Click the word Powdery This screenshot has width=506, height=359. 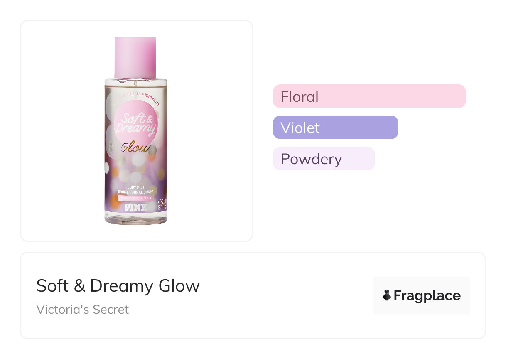click(311, 159)
